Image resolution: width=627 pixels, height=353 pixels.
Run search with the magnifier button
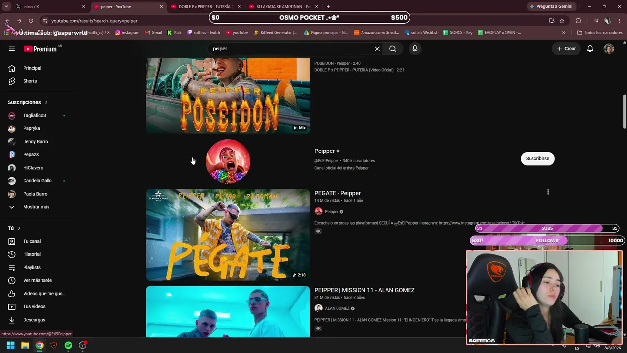pyautogui.click(x=393, y=49)
